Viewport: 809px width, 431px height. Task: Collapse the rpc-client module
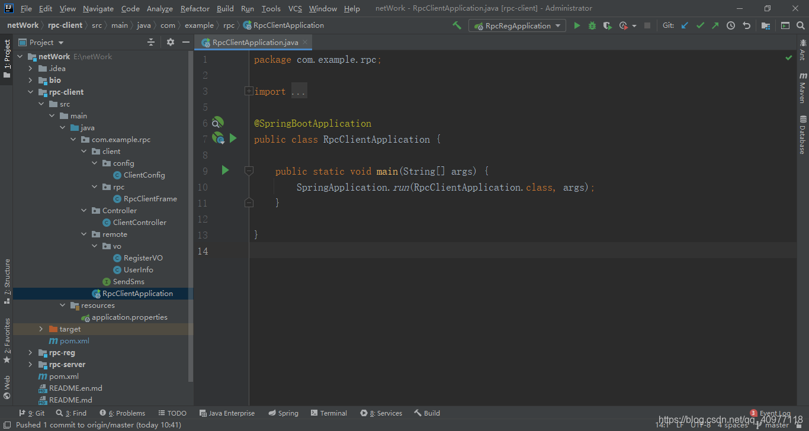click(x=30, y=92)
